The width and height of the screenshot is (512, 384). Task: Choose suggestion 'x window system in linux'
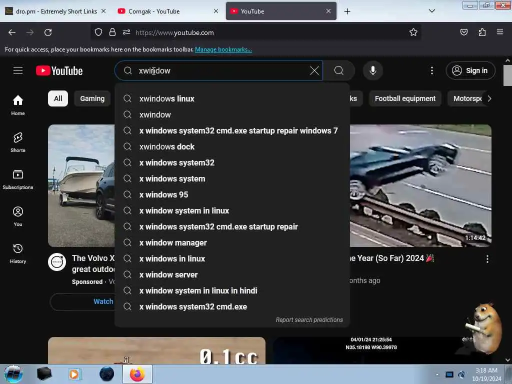(x=232, y=210)
